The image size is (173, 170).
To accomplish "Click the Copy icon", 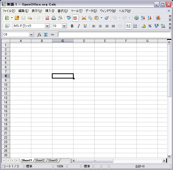I will (90, 18).
